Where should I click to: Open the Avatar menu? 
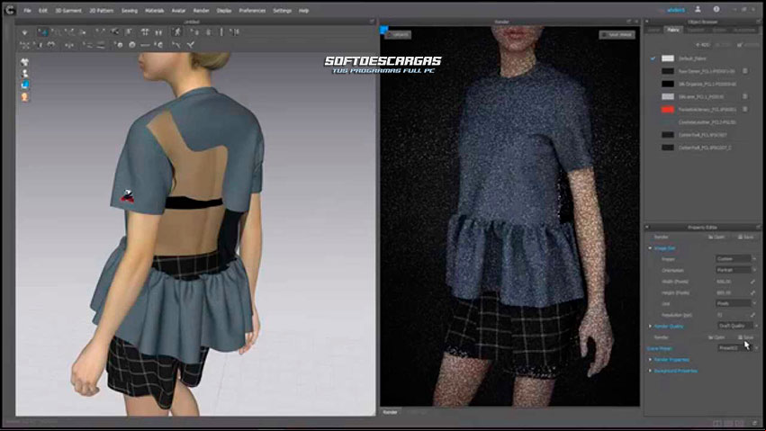(x=179, y=10)
